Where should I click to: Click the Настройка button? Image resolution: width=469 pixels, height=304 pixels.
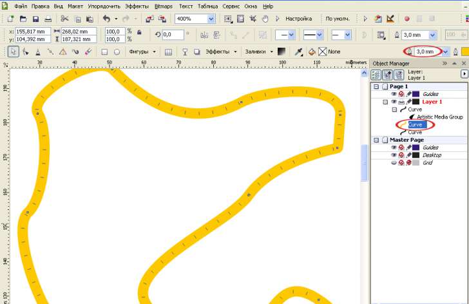[298, 19]
